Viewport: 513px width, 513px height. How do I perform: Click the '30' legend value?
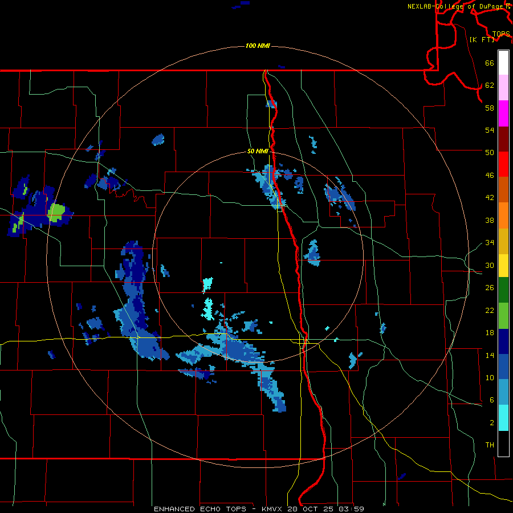490,265
